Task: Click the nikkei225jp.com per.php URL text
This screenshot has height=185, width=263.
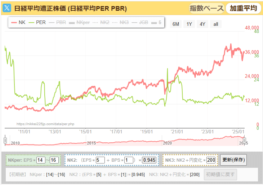Action: coord(45,124)
